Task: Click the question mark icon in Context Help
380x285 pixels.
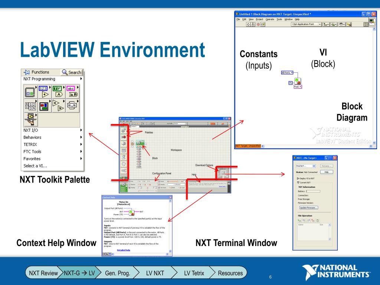Action: pyautogui.click(x=110, y=254)
